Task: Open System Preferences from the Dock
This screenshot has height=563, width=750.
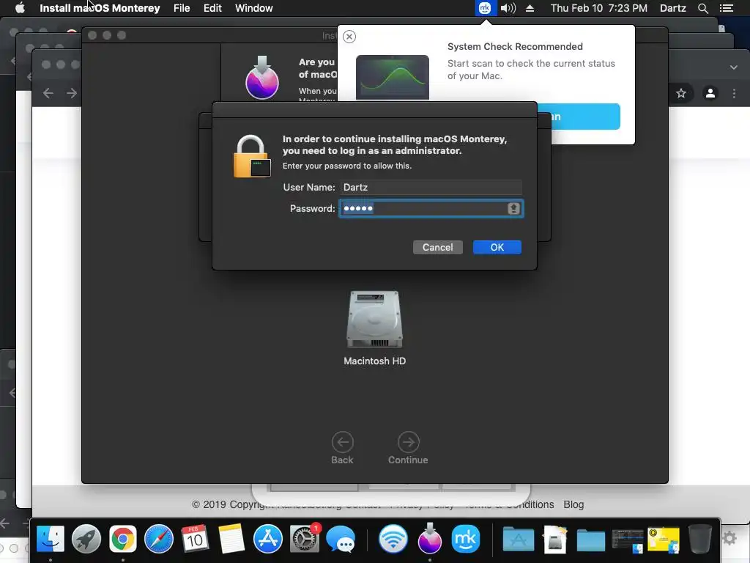Action: (304, 539)
